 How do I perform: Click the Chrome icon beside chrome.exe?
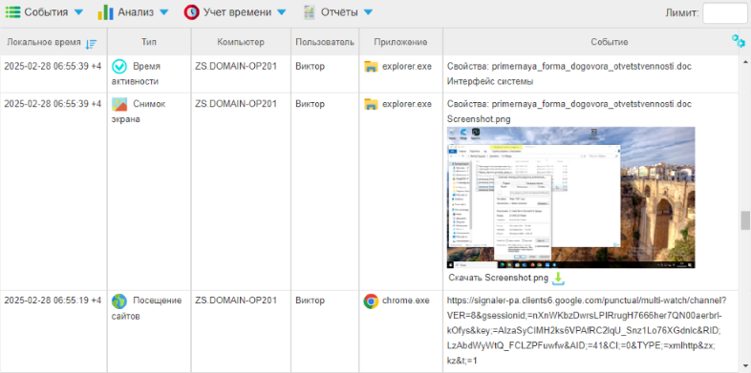tap(371, 301)
